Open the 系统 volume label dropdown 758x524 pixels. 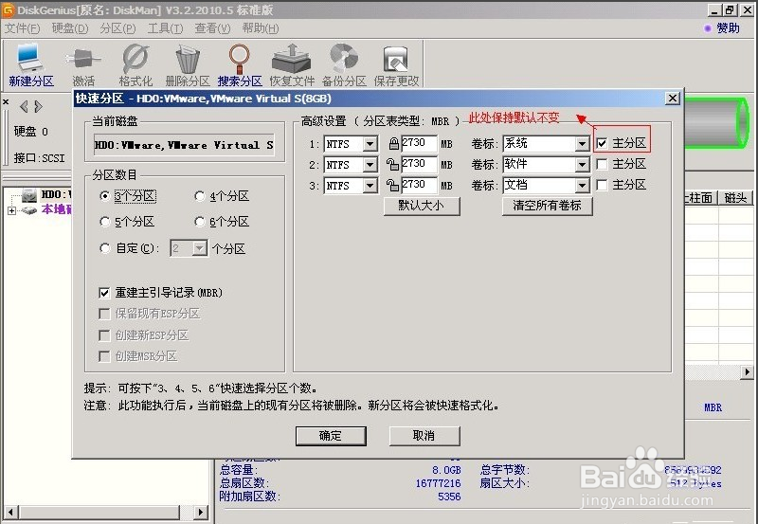click(x=582, y=144)
